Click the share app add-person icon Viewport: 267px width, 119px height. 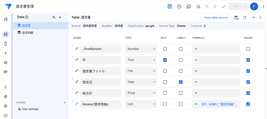(x=198, y=6)
